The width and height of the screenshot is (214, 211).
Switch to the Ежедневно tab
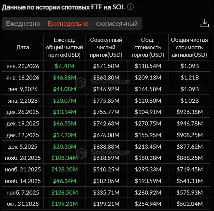coord(23,24)
